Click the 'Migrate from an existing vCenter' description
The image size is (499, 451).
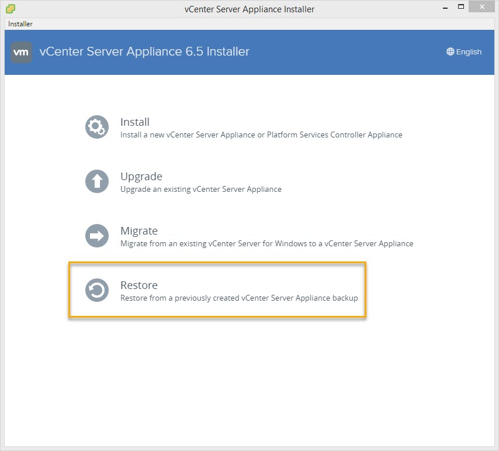266,243
